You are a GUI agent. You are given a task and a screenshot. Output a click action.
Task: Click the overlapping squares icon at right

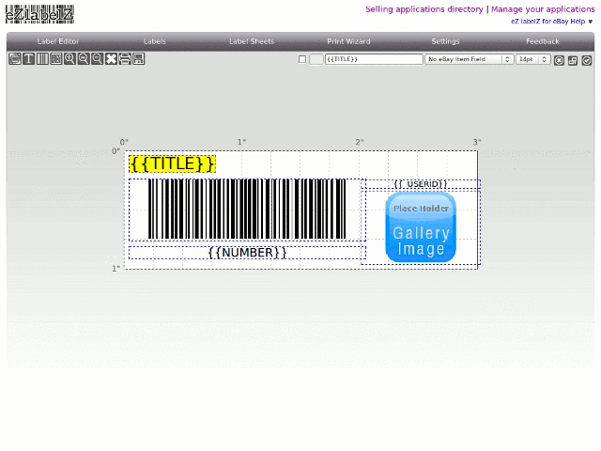click(x=573, y=60)
